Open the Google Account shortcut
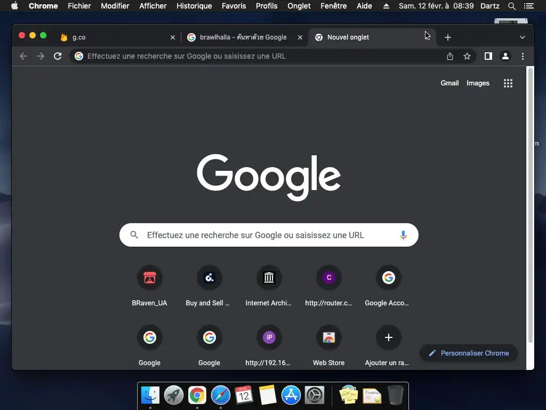This screenshot has width=546, height=410. pyautogui.click(x=388, y=286)
